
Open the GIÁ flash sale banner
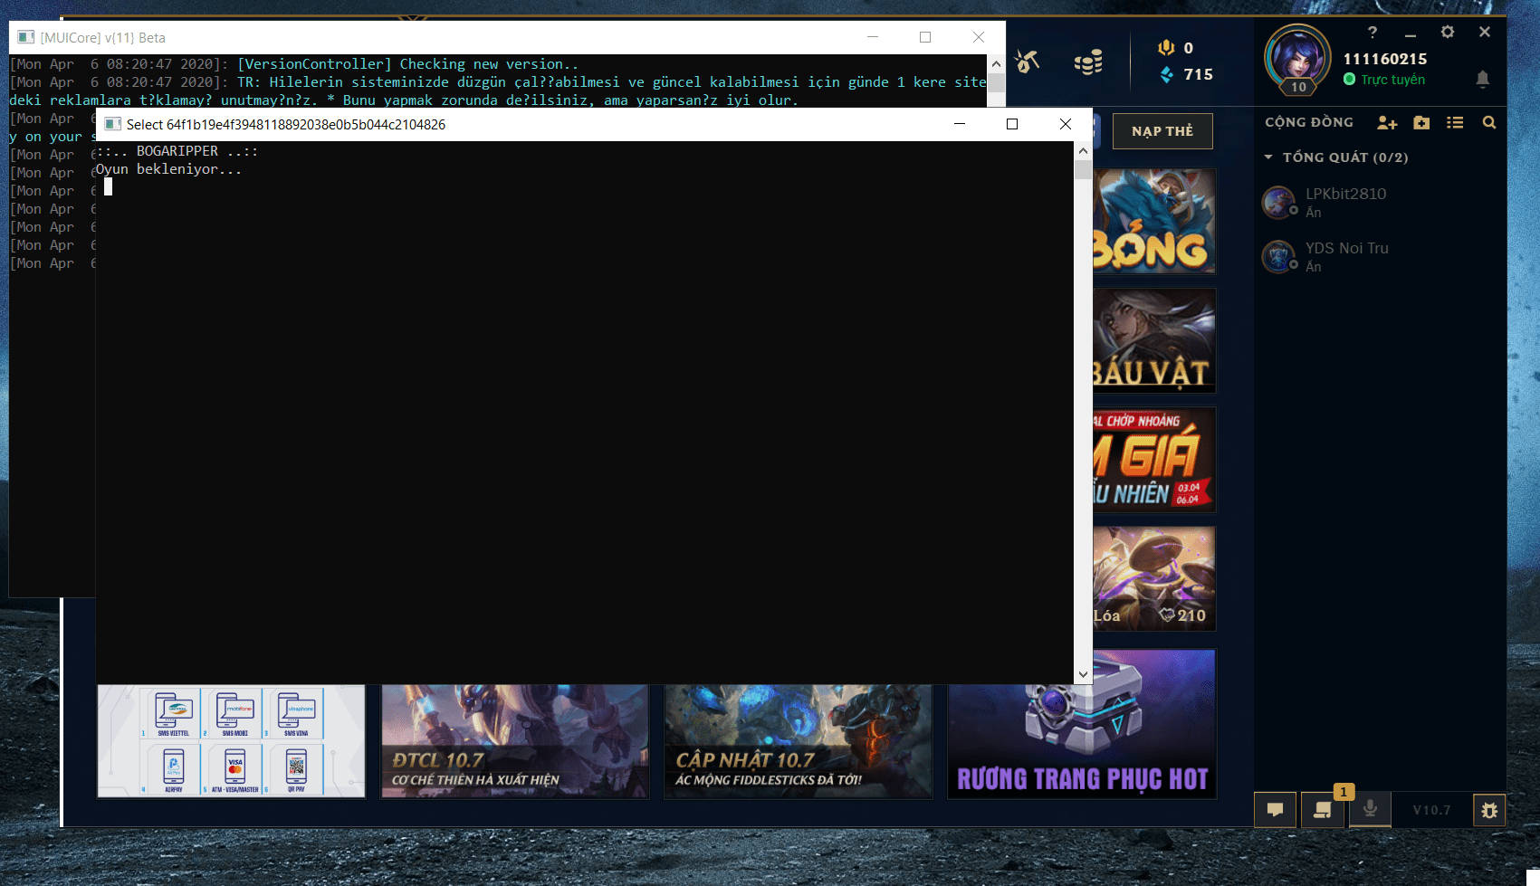[1154, 460]
